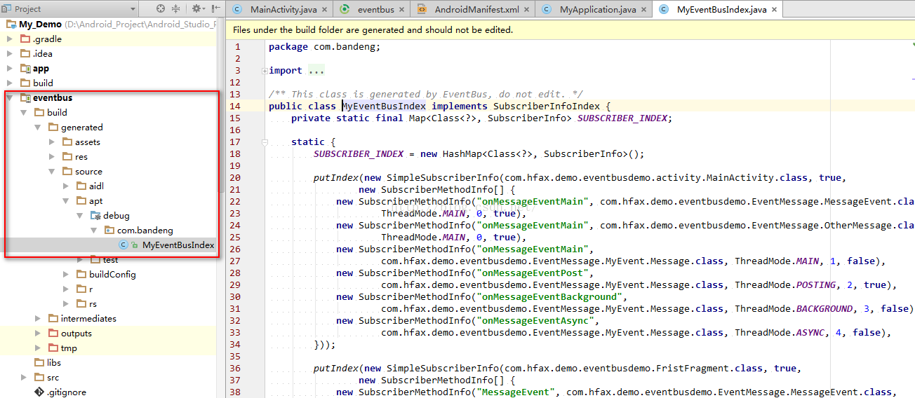Collapse the eventbus module
Viewport: 915px width, 398px height.
point(9,98)
